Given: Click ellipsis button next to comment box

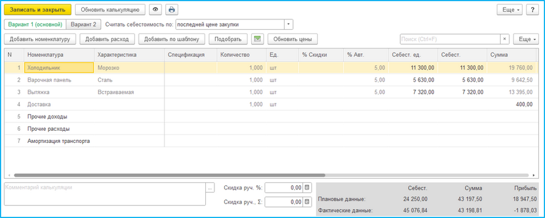Looking at the screenshot, I should (210, 188).
